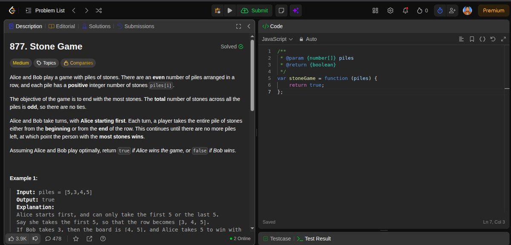Like the problem (3.9K)
The width and height of the screenshot is (511, 245).
click(x=18, y=239)
